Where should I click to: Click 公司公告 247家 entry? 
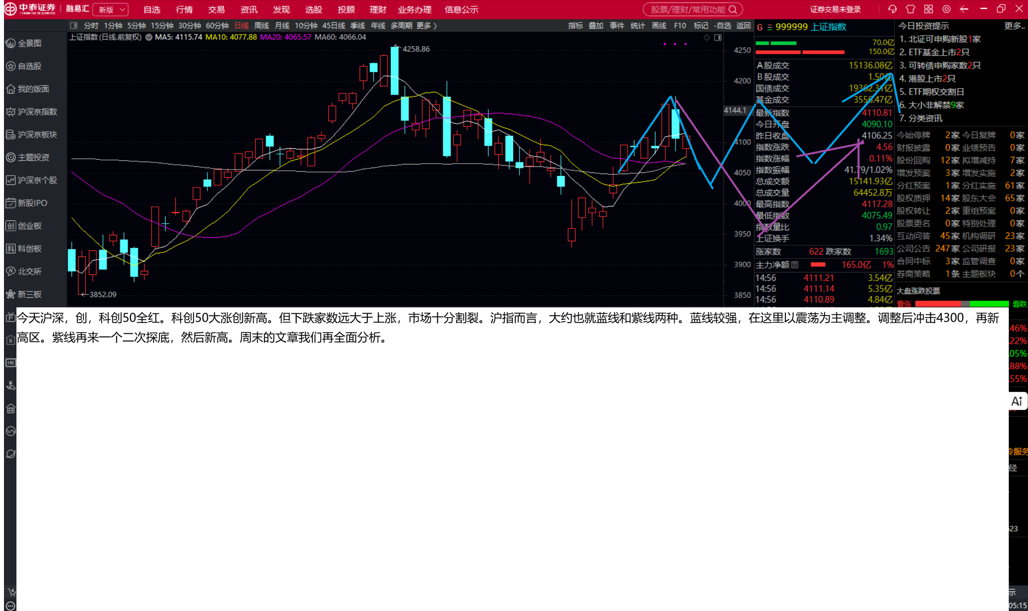pyautogui.click(x=928, y=249)
